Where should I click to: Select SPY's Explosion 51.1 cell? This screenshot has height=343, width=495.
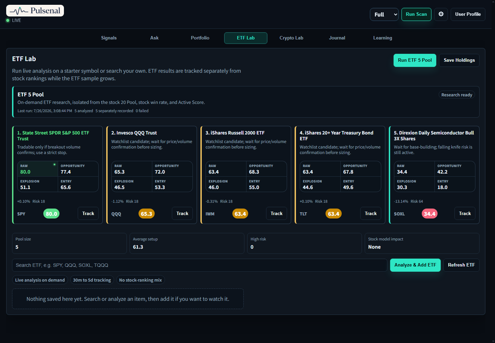pyautogui.click(x=37, y=184)
